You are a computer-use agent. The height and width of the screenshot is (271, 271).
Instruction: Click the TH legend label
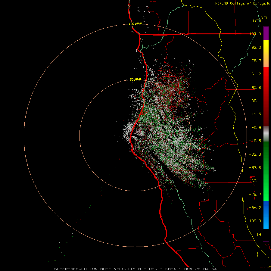259,234
